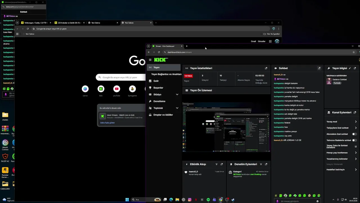Viewport: 360px width, 203px height.
Task: Launch Steam from the taskbar
Action: 233,200
